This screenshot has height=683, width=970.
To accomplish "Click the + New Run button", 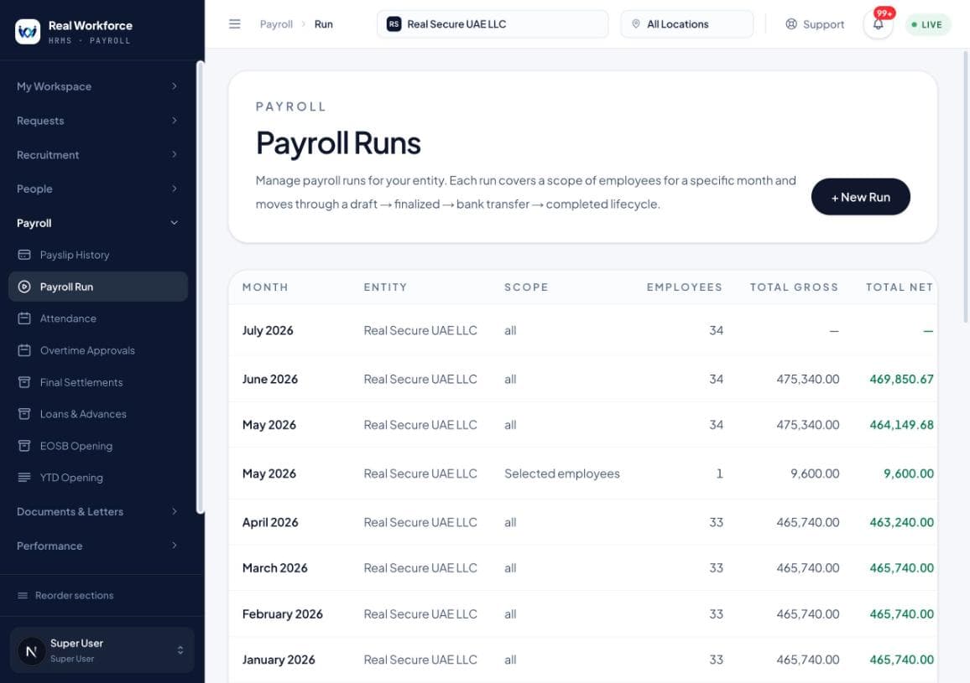I will 861,197.
